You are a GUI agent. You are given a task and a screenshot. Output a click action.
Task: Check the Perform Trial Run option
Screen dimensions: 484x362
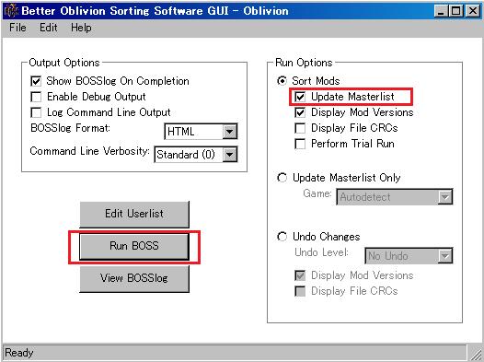click(300, 144)
